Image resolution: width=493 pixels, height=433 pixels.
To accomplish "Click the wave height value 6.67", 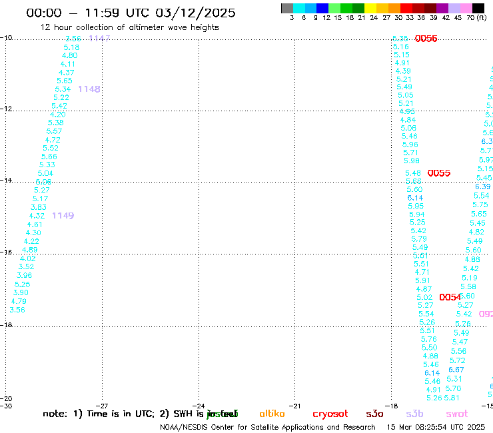I will click(x=456, y=370).
